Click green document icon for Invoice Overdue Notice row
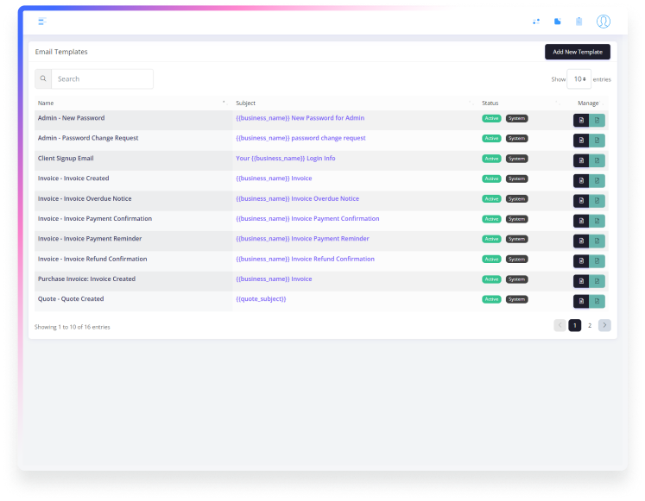645x501 pixels. coord(598,201)
